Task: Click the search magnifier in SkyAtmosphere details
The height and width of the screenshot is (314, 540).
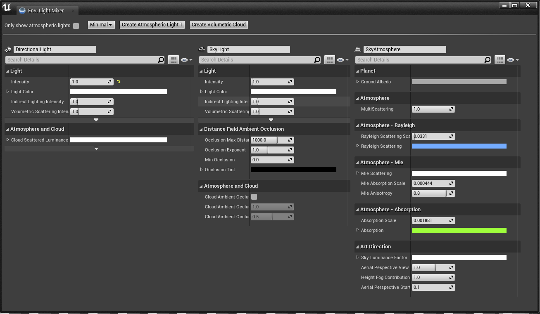Action: click(x=488, y=60)
